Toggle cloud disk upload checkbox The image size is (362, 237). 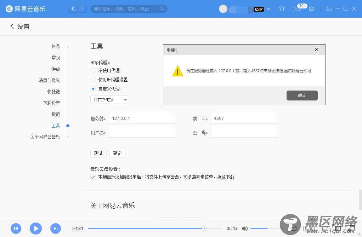pyautogui.click(x=93, y=177)
